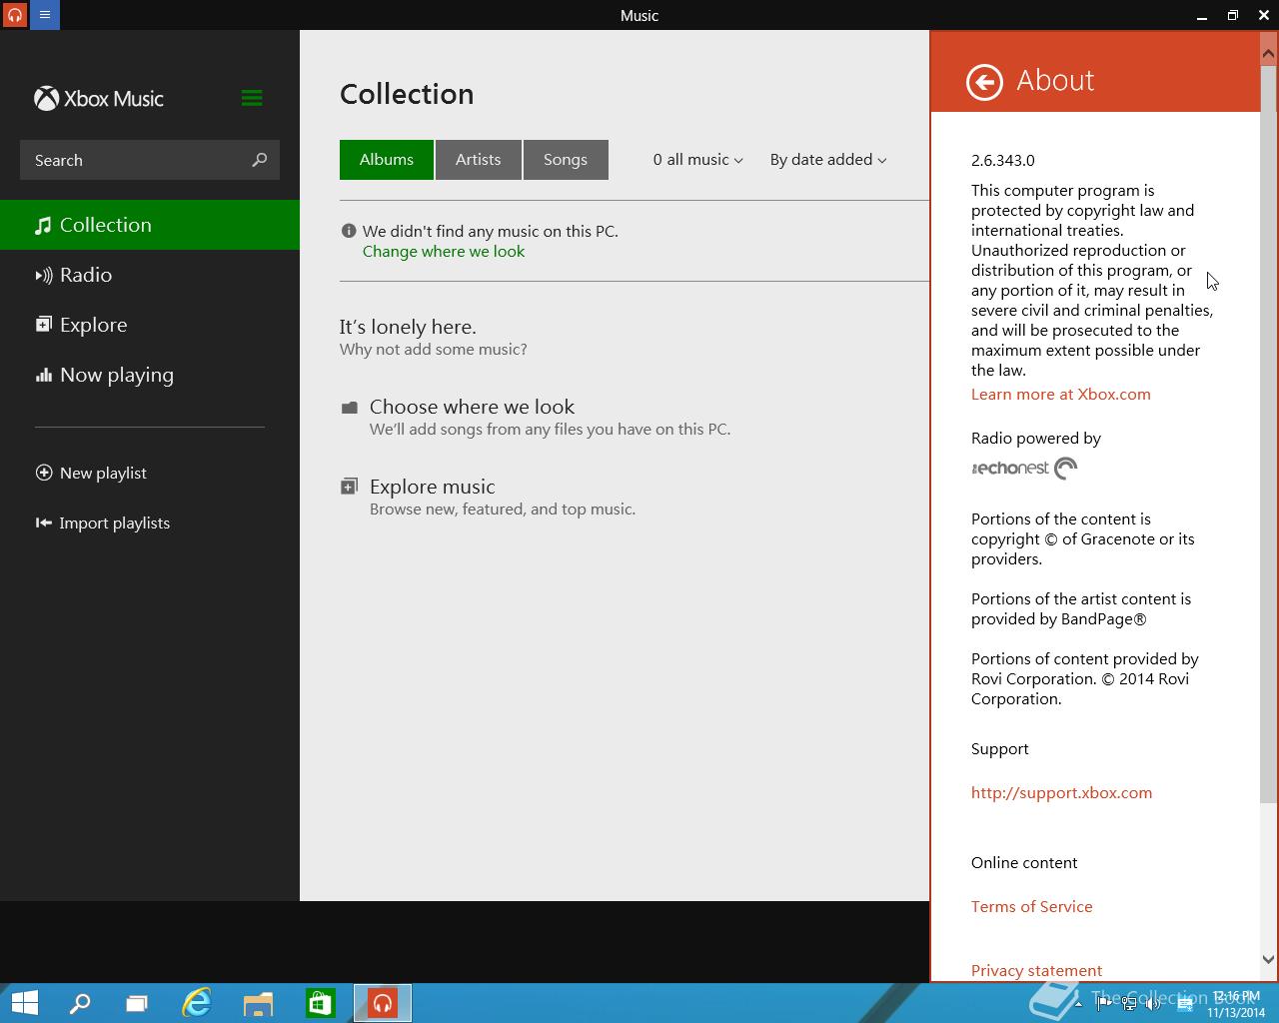Open Now playing in sidebar
This screenshot has height=1023, width=1279.
coord(150,375)
